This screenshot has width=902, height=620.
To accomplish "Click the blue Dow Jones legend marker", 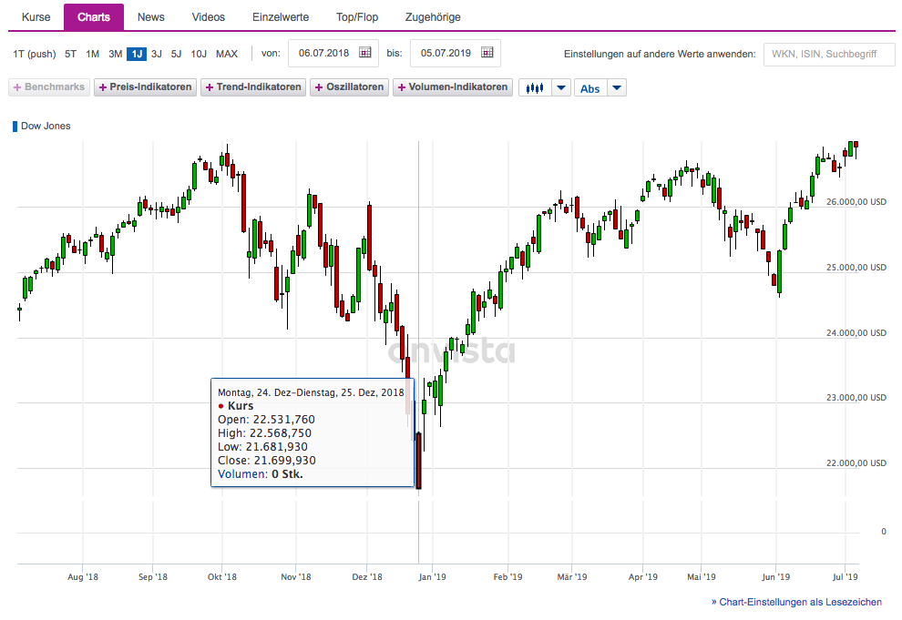I will click(15, 127).
